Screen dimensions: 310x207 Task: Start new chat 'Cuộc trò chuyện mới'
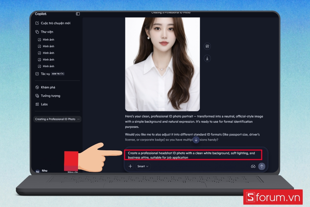click(53, 23)
